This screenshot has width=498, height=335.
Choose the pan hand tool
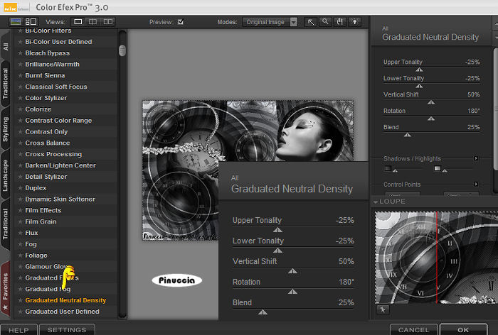pyautogui.click(x=339, y=22)
